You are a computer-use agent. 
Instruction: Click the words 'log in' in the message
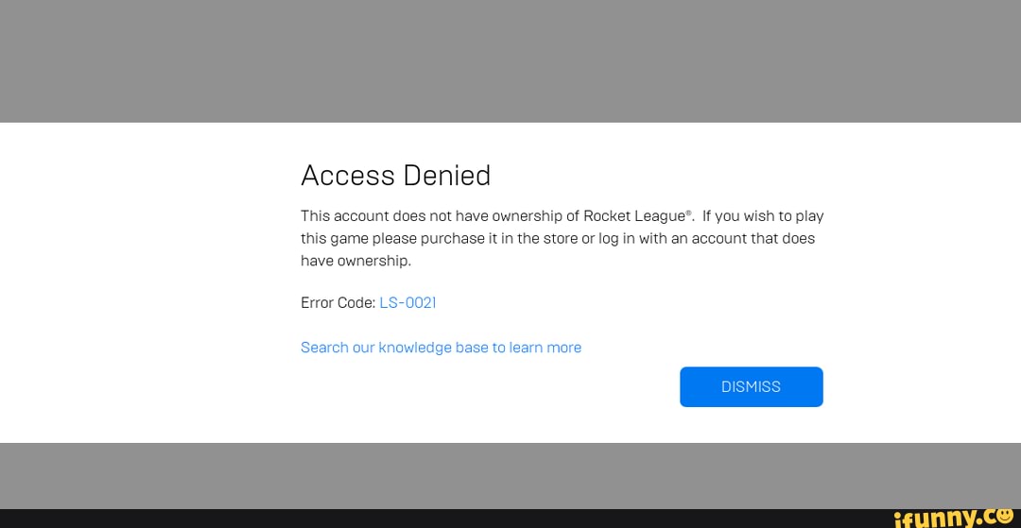point(620,238)
